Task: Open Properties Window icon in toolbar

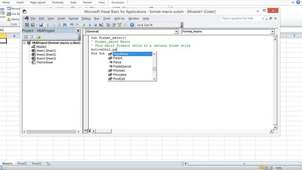Action: tap(114, 25)
